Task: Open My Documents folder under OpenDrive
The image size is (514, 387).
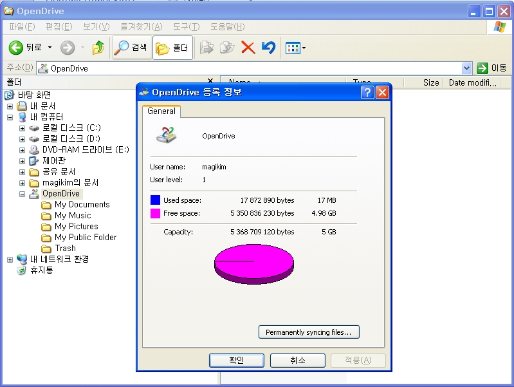Action: pyautogui.click(x=82, y=205)
